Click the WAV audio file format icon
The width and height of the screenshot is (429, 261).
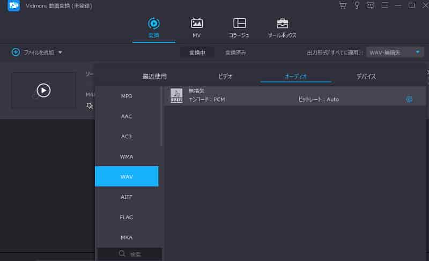tap(176, 95)
